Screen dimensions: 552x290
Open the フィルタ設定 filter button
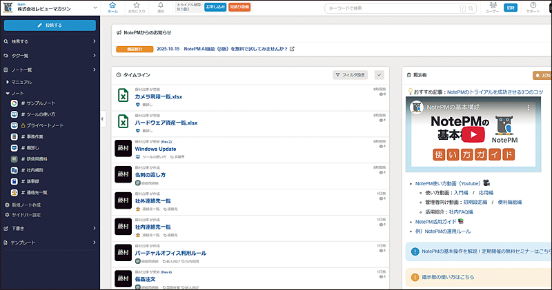(x=351, y=74)
